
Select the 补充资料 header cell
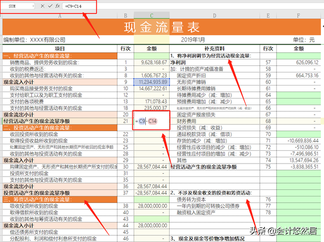[x=215, y=49]
